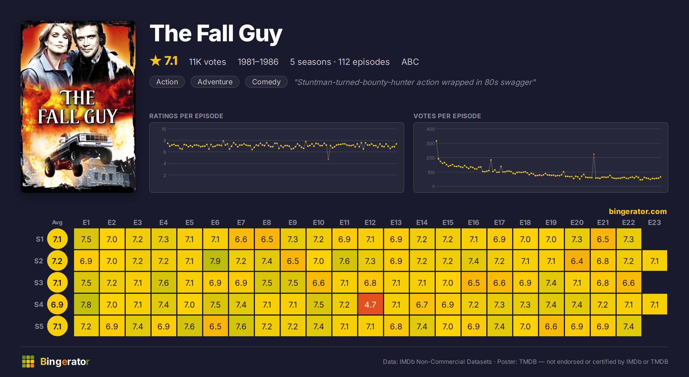Click the S1 average 7.1 circle
The image size is (689, 377).
pos(57,239)
